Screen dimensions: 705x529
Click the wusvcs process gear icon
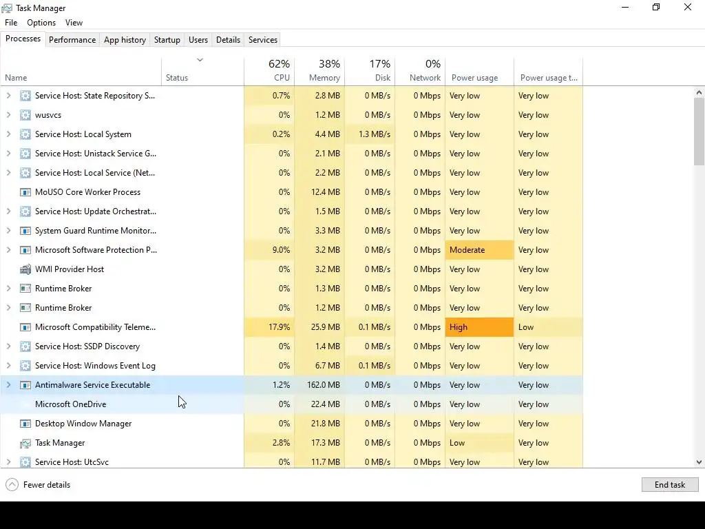click(25, 115)
